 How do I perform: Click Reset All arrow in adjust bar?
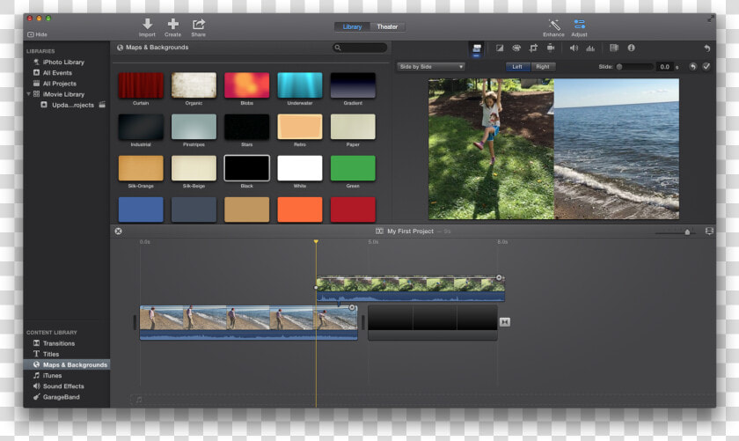point(707,48)
